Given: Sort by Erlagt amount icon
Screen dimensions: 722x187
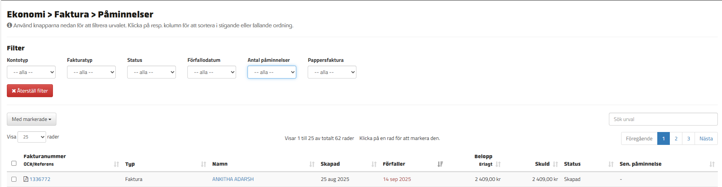Looking at the screenshot, I should pyautogui.click(x=498, y=164).
